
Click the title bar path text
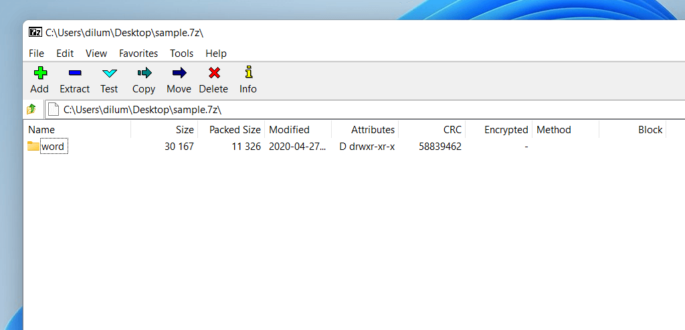click(124, 32)
